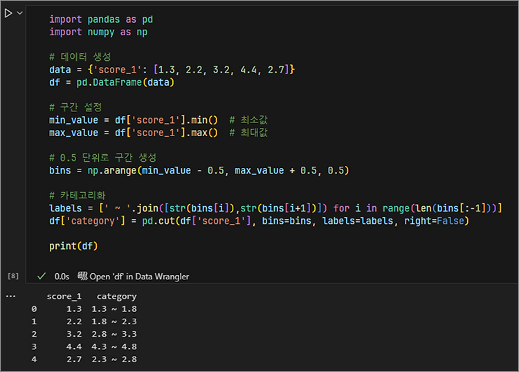Click 'import numpy as np' code line
The height and width of the screenshot is (372, 519).
(x=98, y=32)
